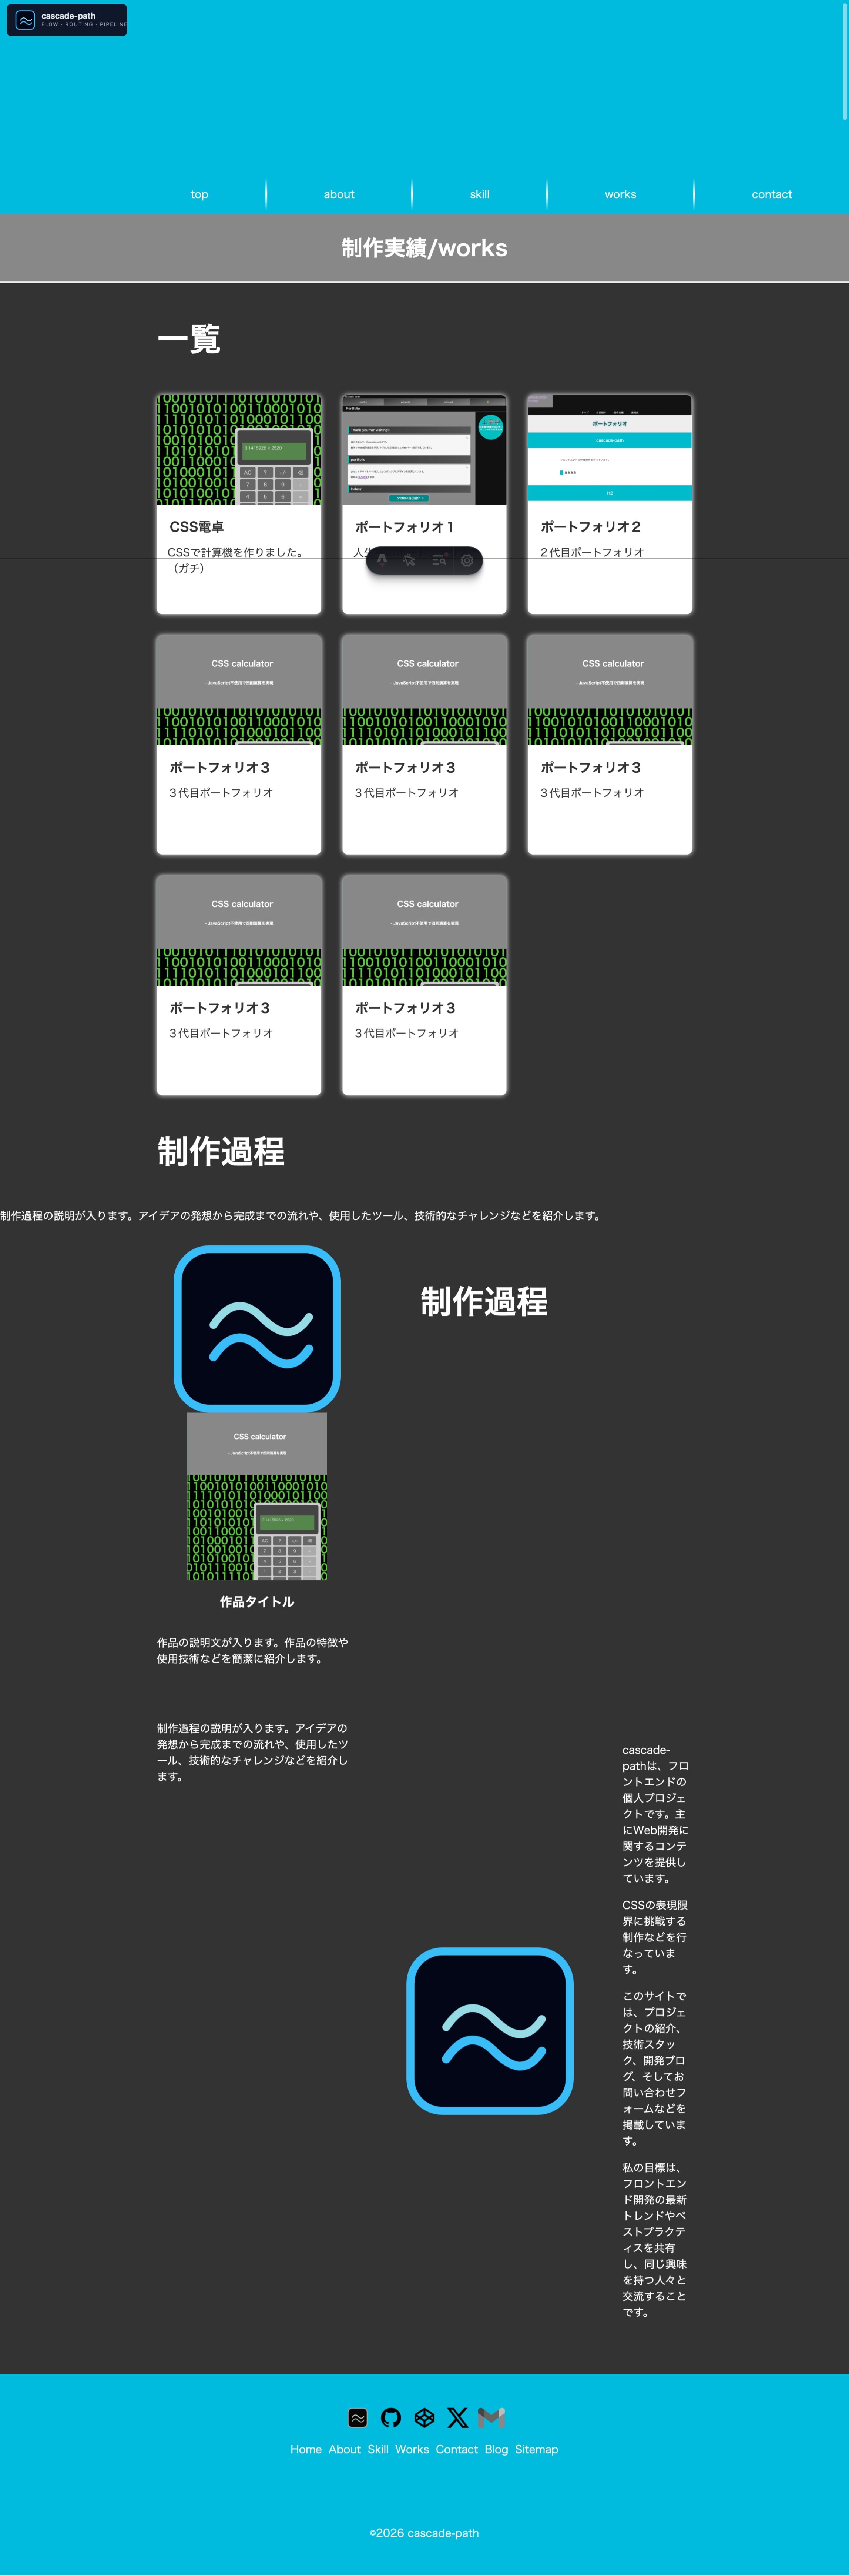Open the ポートフォリオ1 card thumbnail
Image resolution: width=849 pixels, height=2576 pixels.
[x=424, y=449]
